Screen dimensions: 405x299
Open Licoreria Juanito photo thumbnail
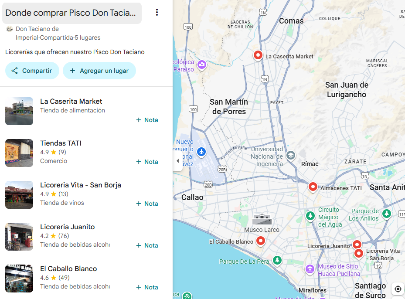point(19,237)
